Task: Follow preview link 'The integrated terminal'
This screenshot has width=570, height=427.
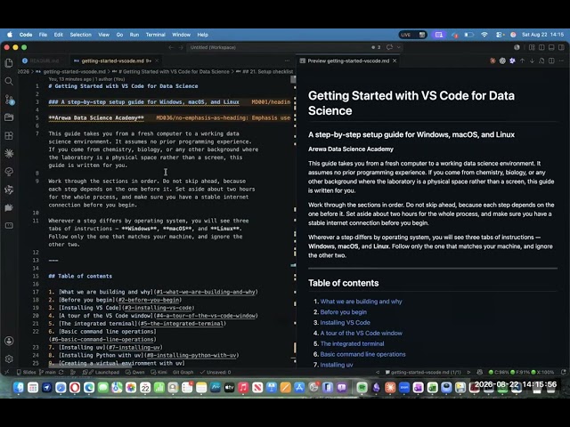Action: tap(352, 343)
